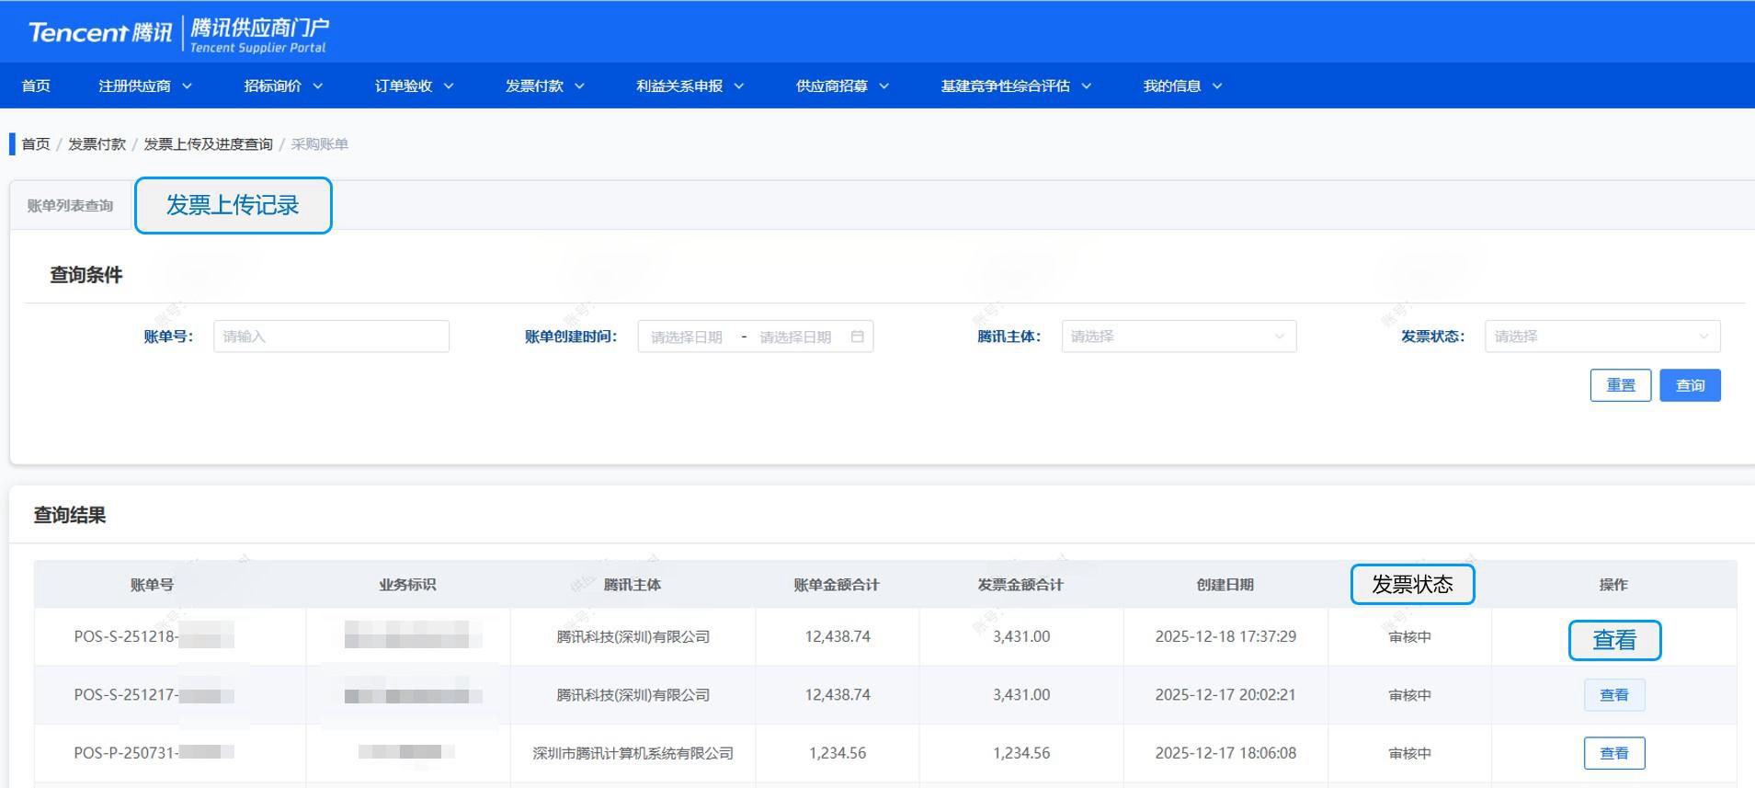Open the 基建竞争性综合评估 menu
The width and height of the screenshot is (1755, 788).
click(x=1016, y=86)
